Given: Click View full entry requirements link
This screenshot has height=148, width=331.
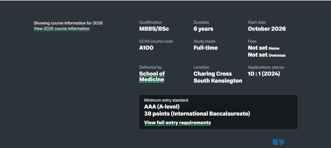Looking at the screenshot, I should tap(177, 123).
